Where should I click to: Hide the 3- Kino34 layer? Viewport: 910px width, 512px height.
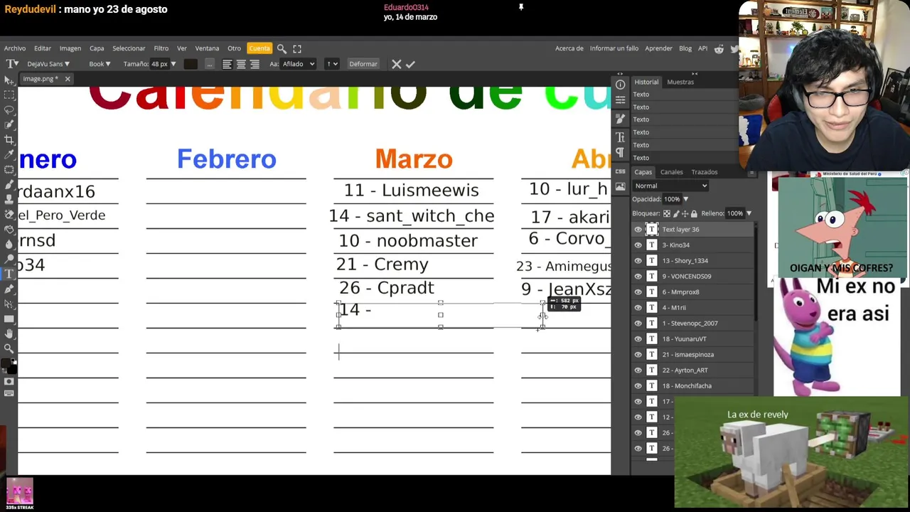[x=638, y=245]
